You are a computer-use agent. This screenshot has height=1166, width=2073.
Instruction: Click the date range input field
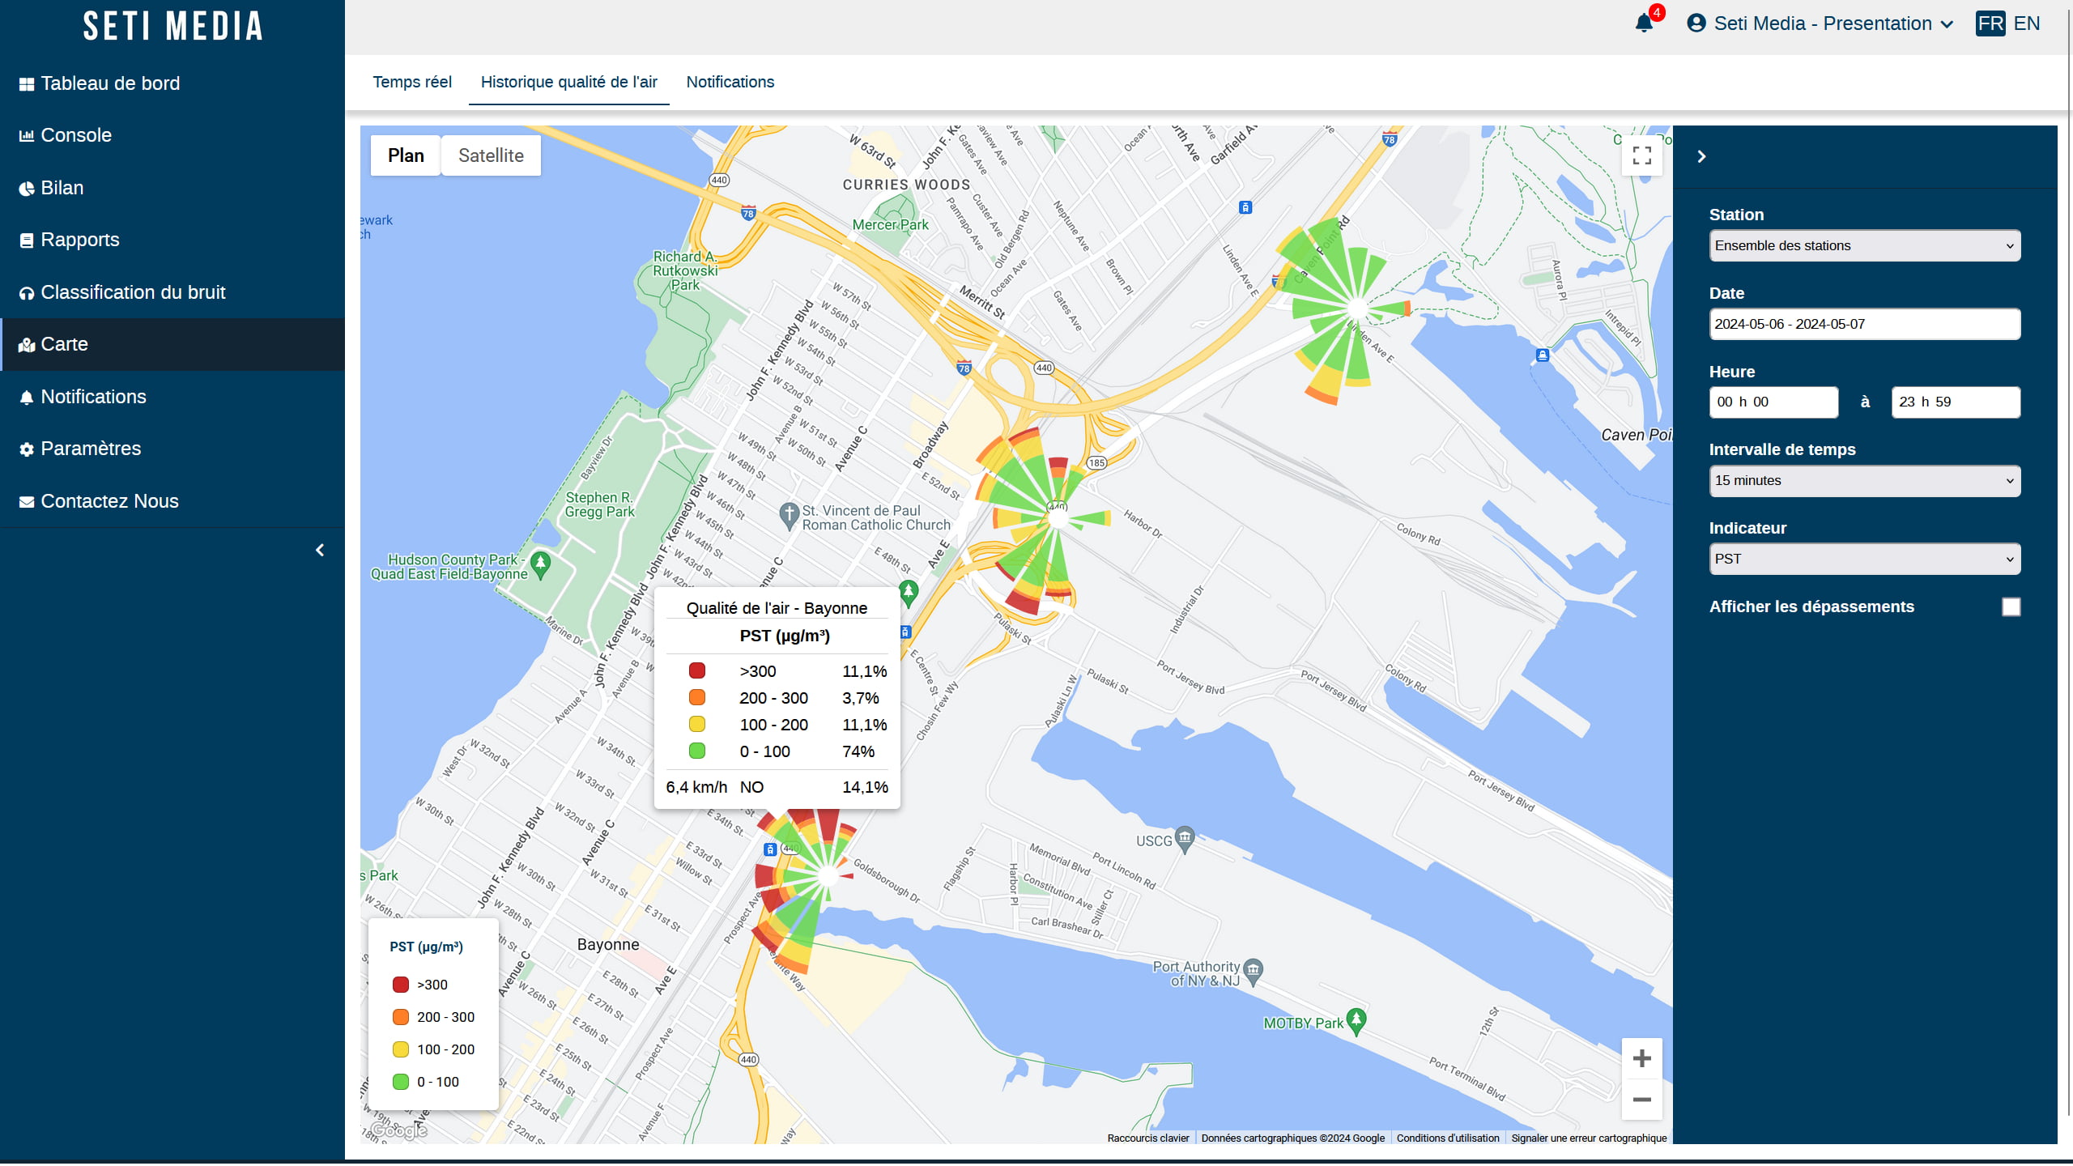1864,323
